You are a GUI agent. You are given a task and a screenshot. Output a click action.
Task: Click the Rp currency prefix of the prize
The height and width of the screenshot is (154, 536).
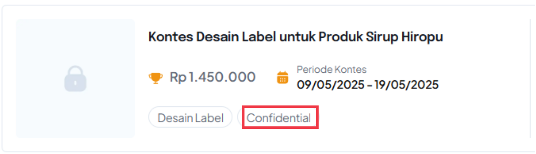point(178,77)
